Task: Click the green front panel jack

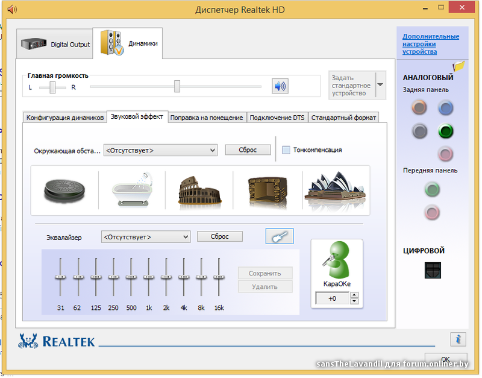Action: pos(433,190)
